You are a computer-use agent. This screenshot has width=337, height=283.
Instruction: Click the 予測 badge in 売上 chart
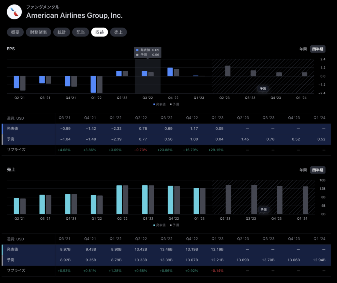[x=264, y=209]
